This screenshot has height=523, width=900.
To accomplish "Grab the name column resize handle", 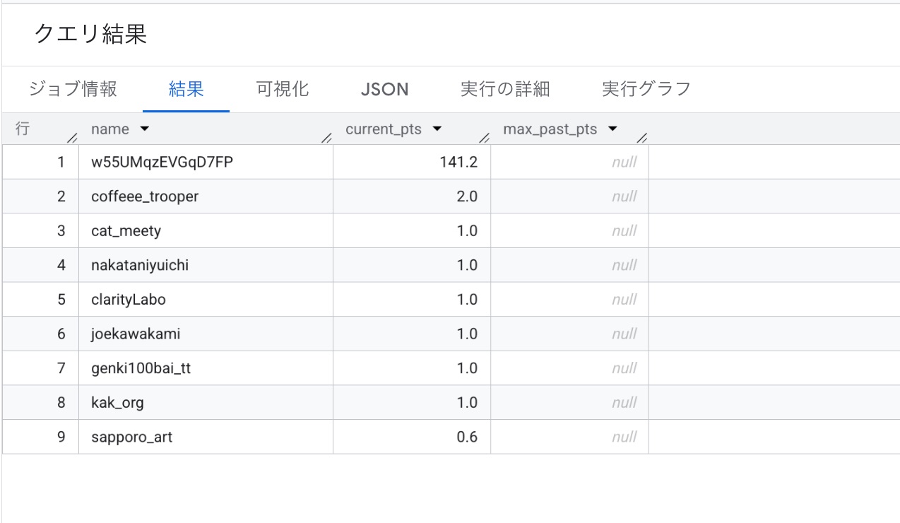I will click(x=326, y=138).
